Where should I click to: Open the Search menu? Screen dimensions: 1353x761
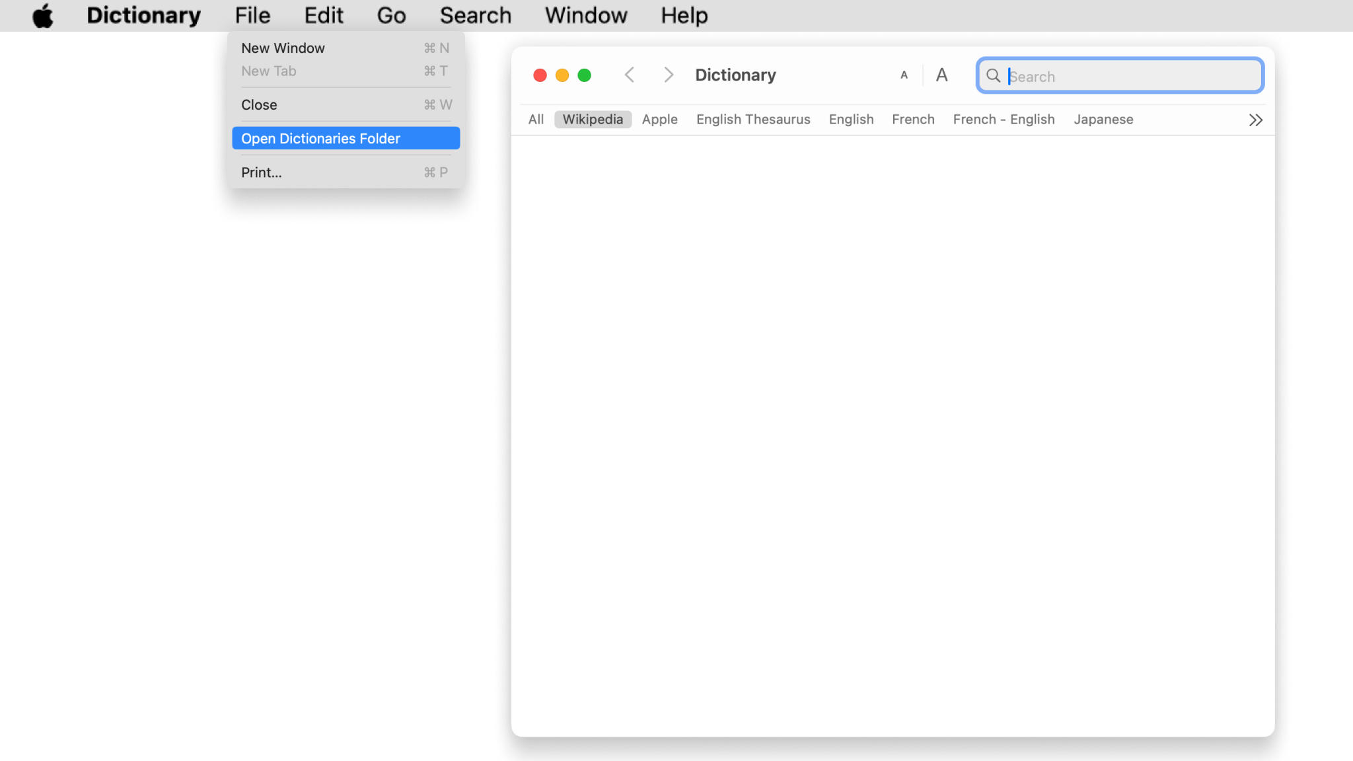coord(476,15)
